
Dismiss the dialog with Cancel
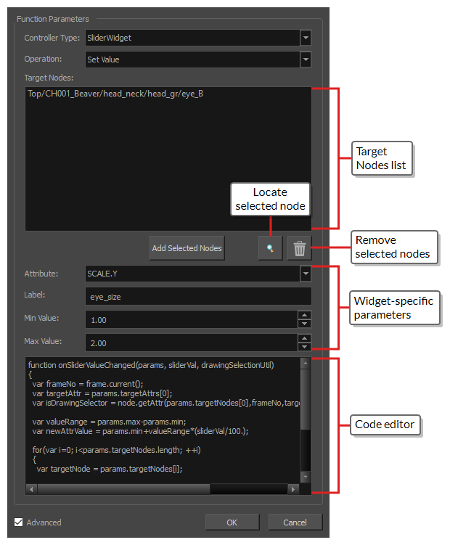tap(295, 522)
